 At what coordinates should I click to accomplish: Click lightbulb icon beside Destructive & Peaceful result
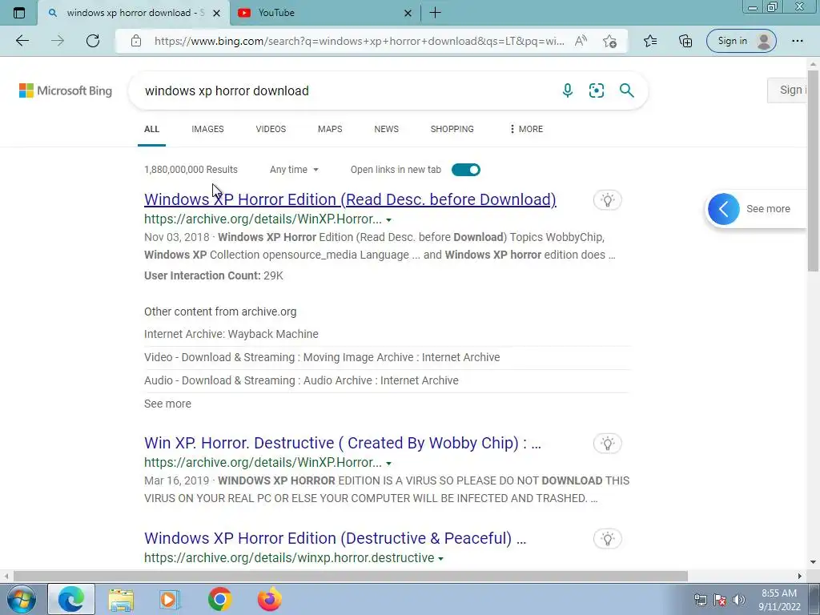coord(607,539)
